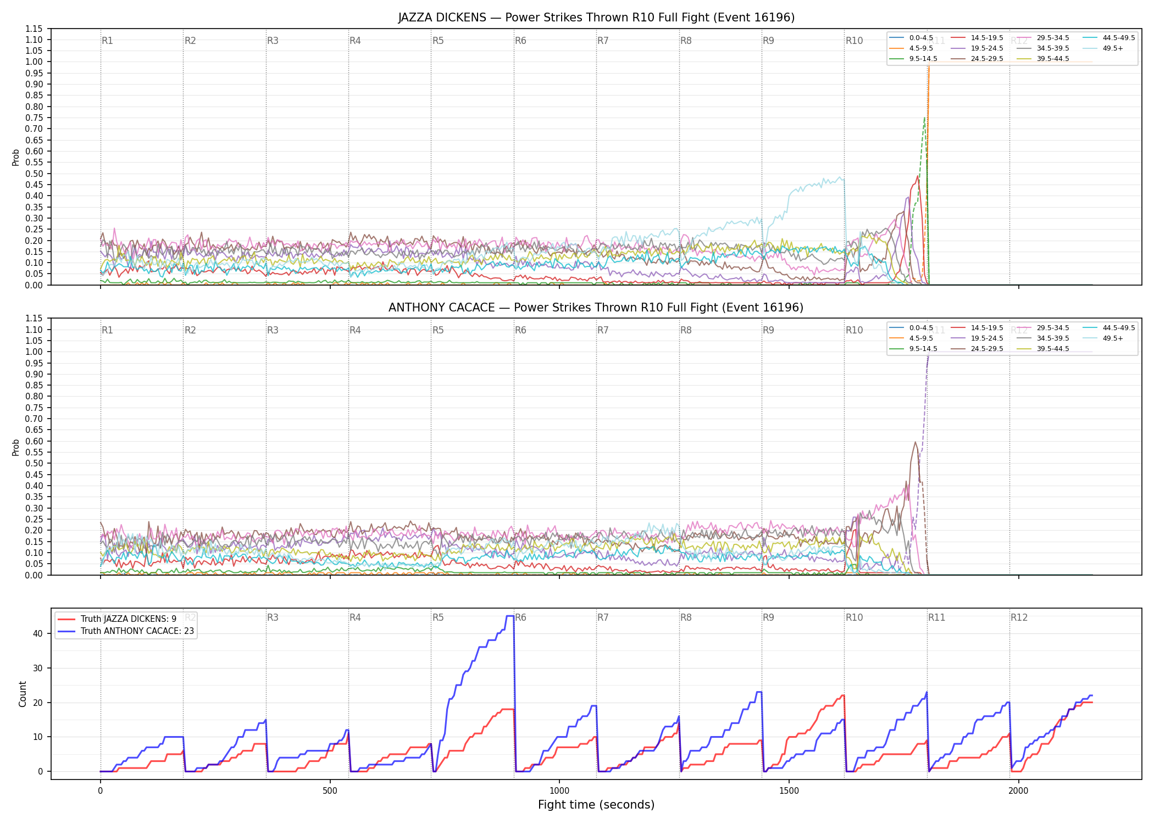Pick 19.5-24.5 legend entry in Jazza Dickens chart
Image resolution: width=1154 pixels, height=824 pixels.
pyautogui.click(x=977, y=48)
